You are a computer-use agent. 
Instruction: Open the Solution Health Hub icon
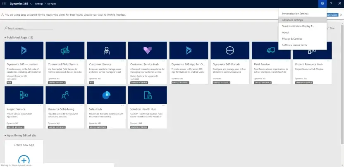pyautogui.click(x=148, y=95)
